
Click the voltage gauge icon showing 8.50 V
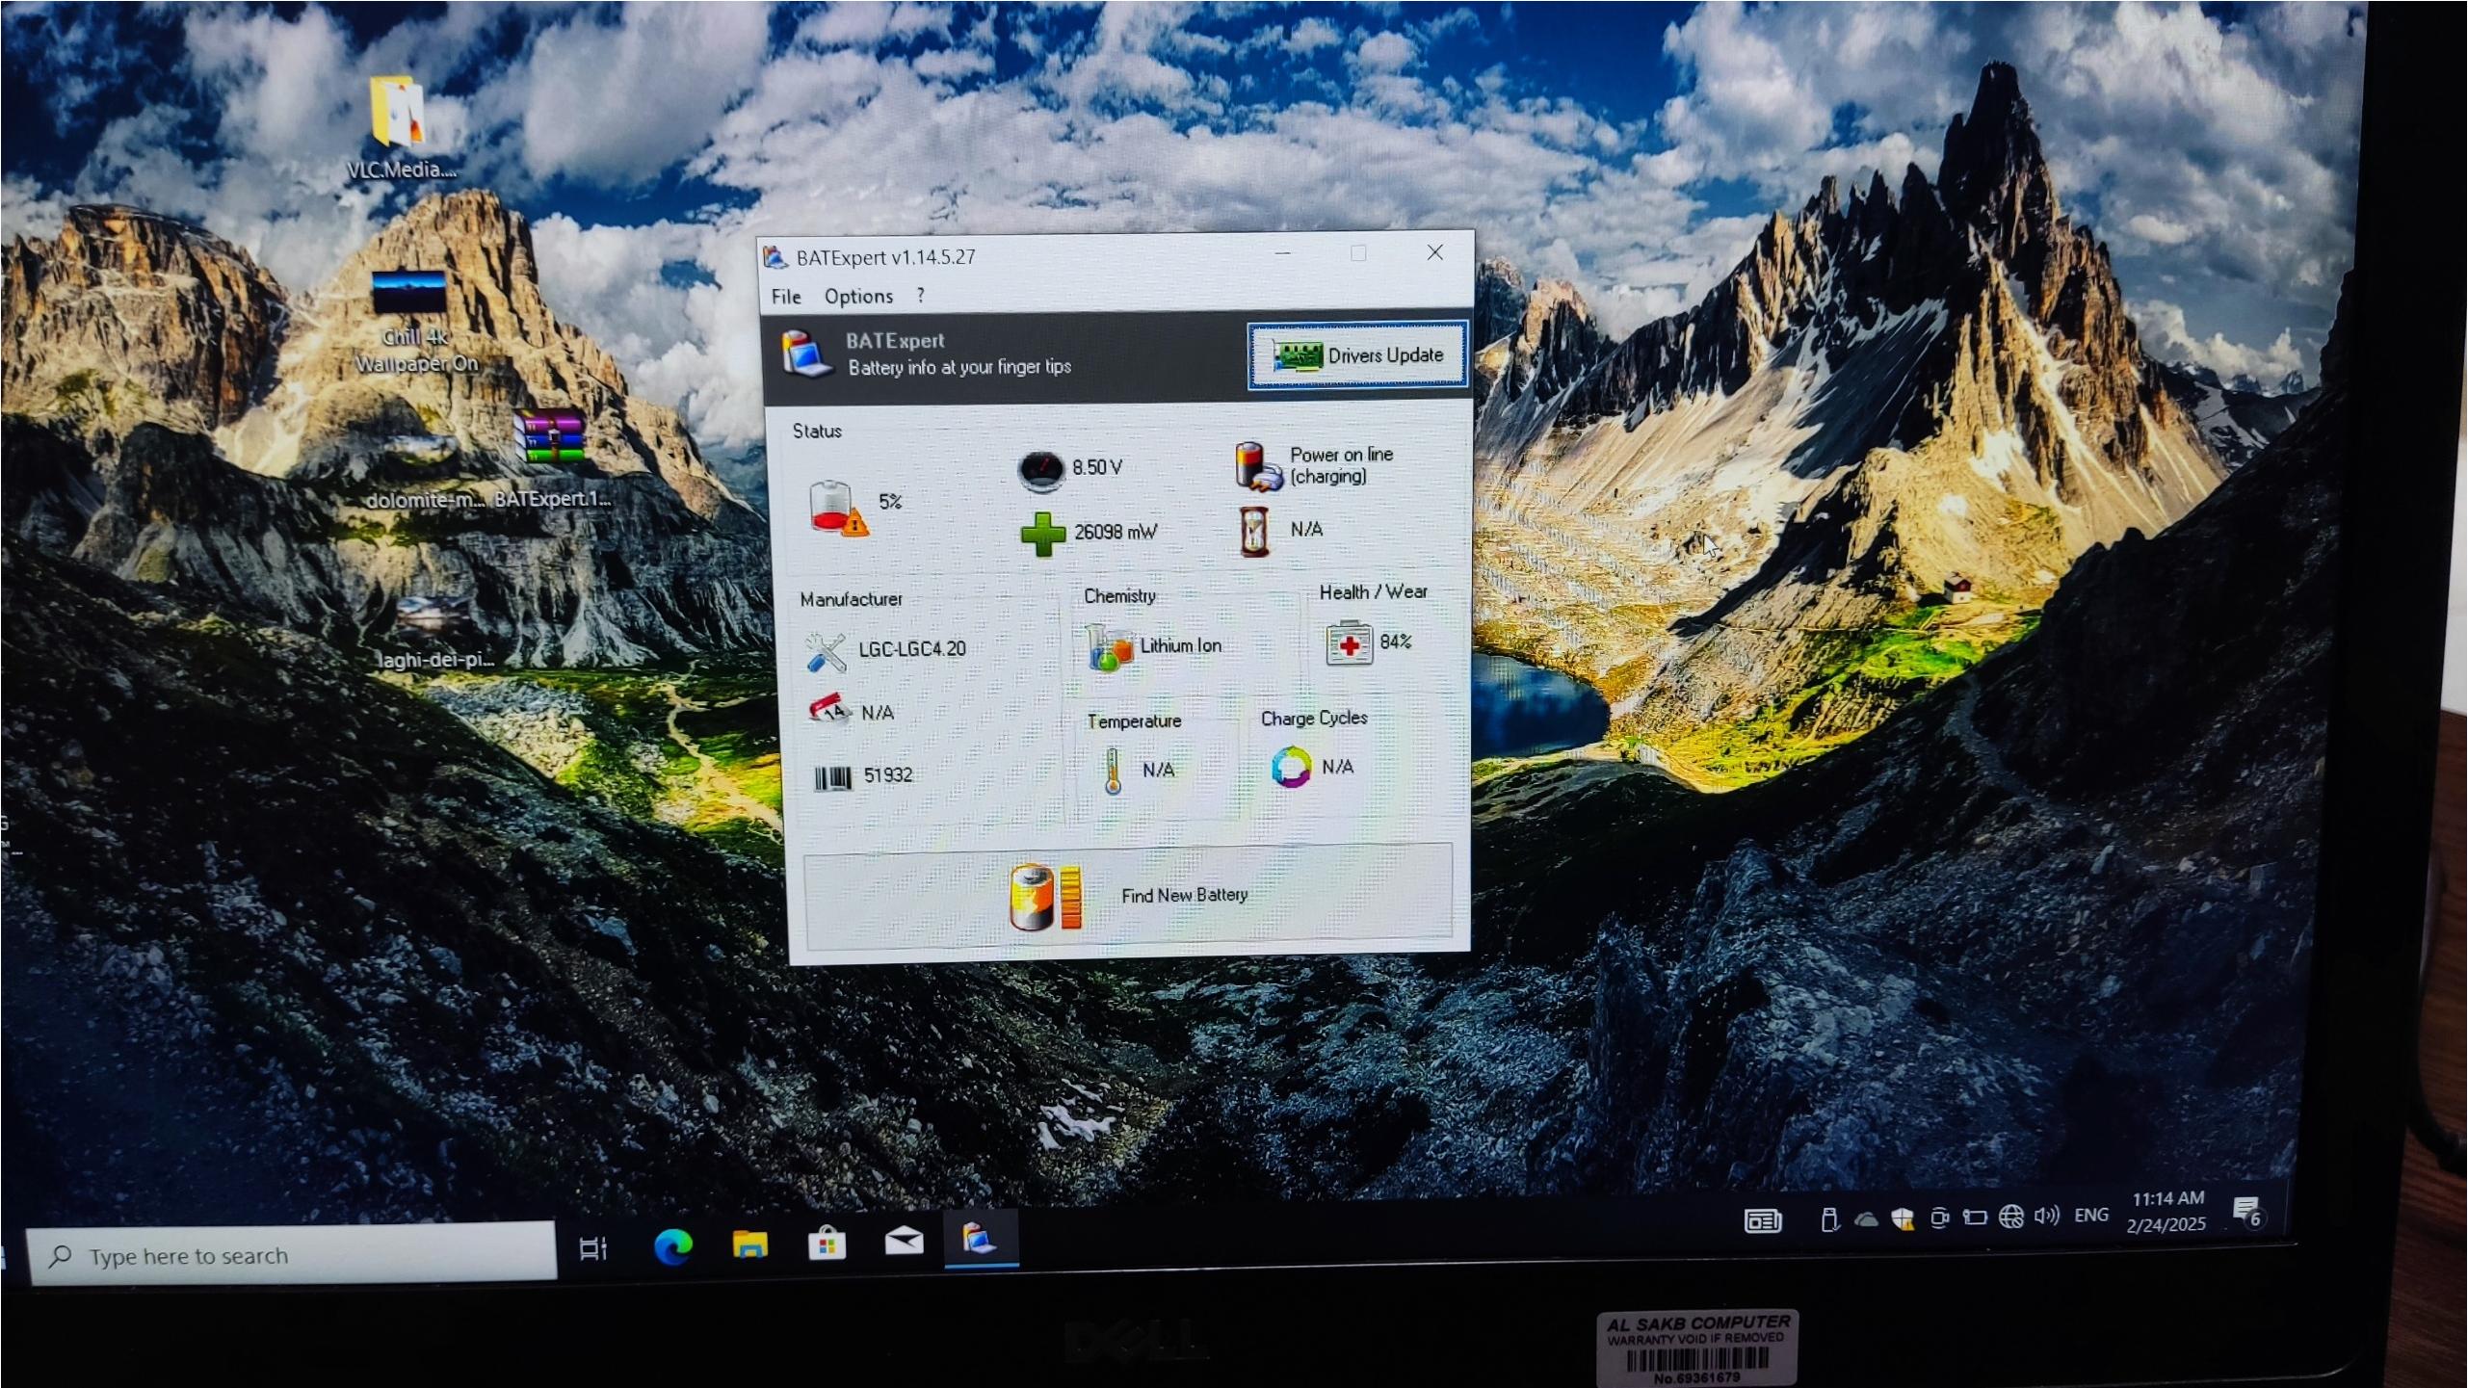[1040, 469]
